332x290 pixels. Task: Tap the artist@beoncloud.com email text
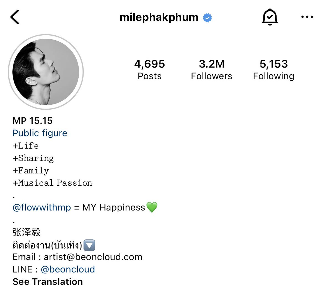point(93,257)
